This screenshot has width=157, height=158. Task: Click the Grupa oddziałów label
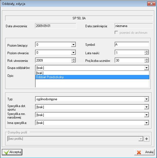click(19, 68)
